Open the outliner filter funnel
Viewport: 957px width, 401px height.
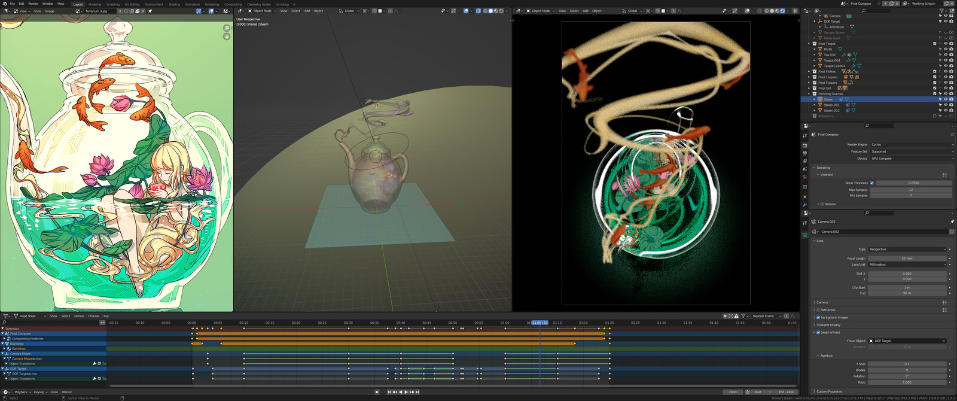(x=943, y=10)
